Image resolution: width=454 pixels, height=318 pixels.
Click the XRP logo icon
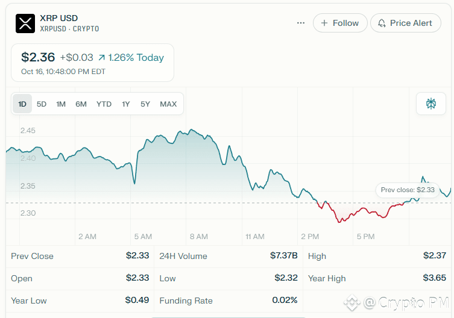point(25,23)
